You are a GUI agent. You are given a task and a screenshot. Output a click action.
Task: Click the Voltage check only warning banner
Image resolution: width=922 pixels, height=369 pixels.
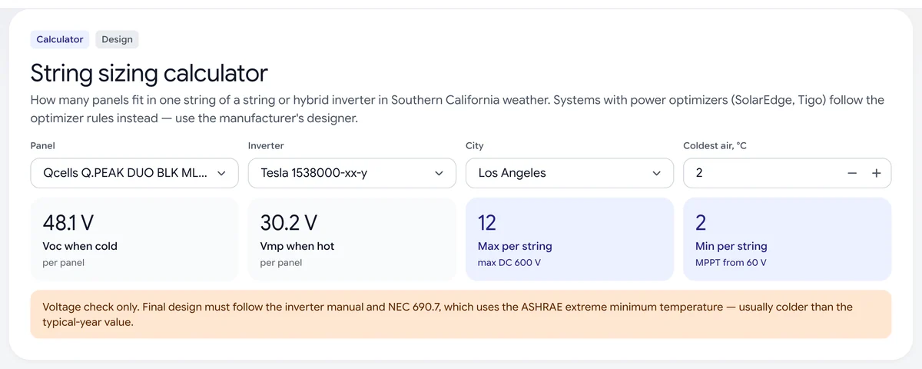pyautogui.click(x=461, y=314)
